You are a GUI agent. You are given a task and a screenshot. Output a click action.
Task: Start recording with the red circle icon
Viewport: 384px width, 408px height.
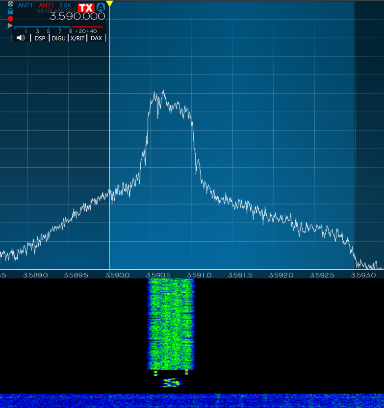10,19
